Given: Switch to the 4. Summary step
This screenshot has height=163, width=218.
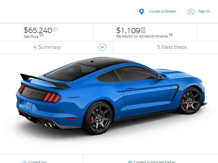Looking at the screenshot, I should pyautogui.click(x=47, y=47).
